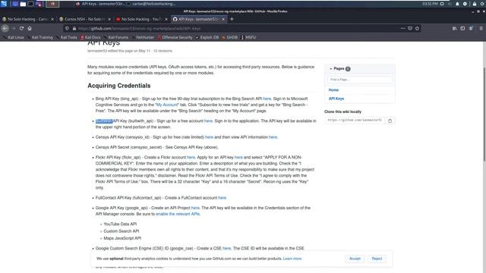Switch to the Cursos NSH tab
This screenshot has height=273, width=486.
coord(85,19)
